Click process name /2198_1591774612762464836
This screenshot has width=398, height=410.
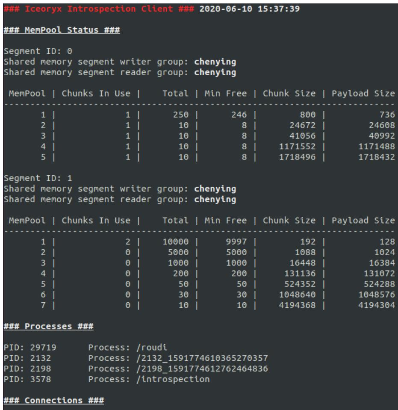tap(202, 369)
